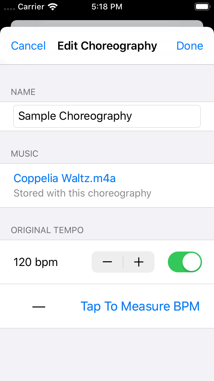The height and width of the screenshot is (381, 214).
Task: Tap the dimmed sheet behind the modal
Action: tap(107, 23)
